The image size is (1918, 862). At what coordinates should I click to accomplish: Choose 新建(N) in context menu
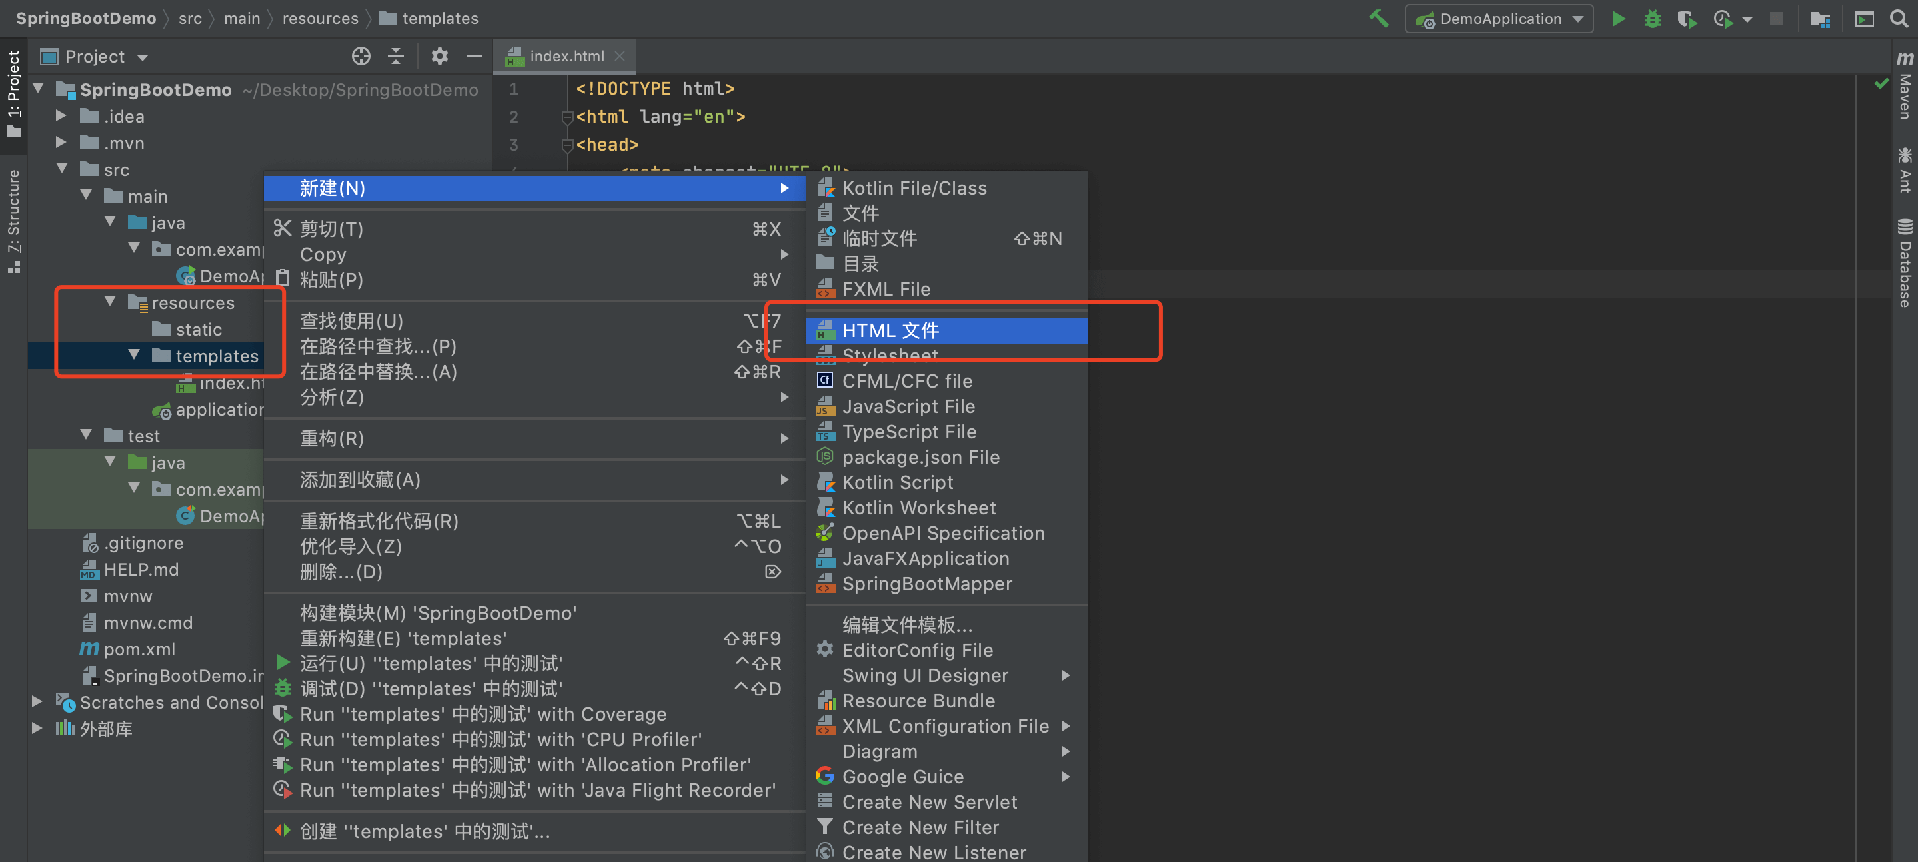(534, 188)
